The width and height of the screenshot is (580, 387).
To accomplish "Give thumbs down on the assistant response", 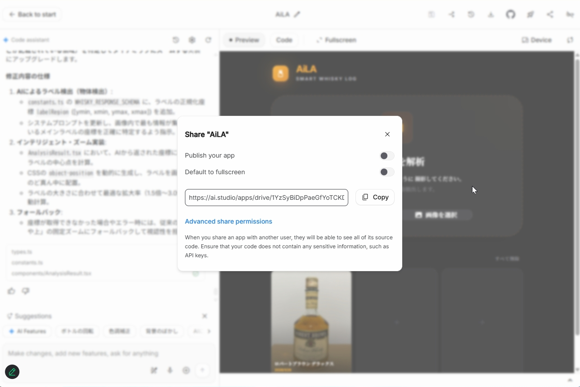I will 26,291.
